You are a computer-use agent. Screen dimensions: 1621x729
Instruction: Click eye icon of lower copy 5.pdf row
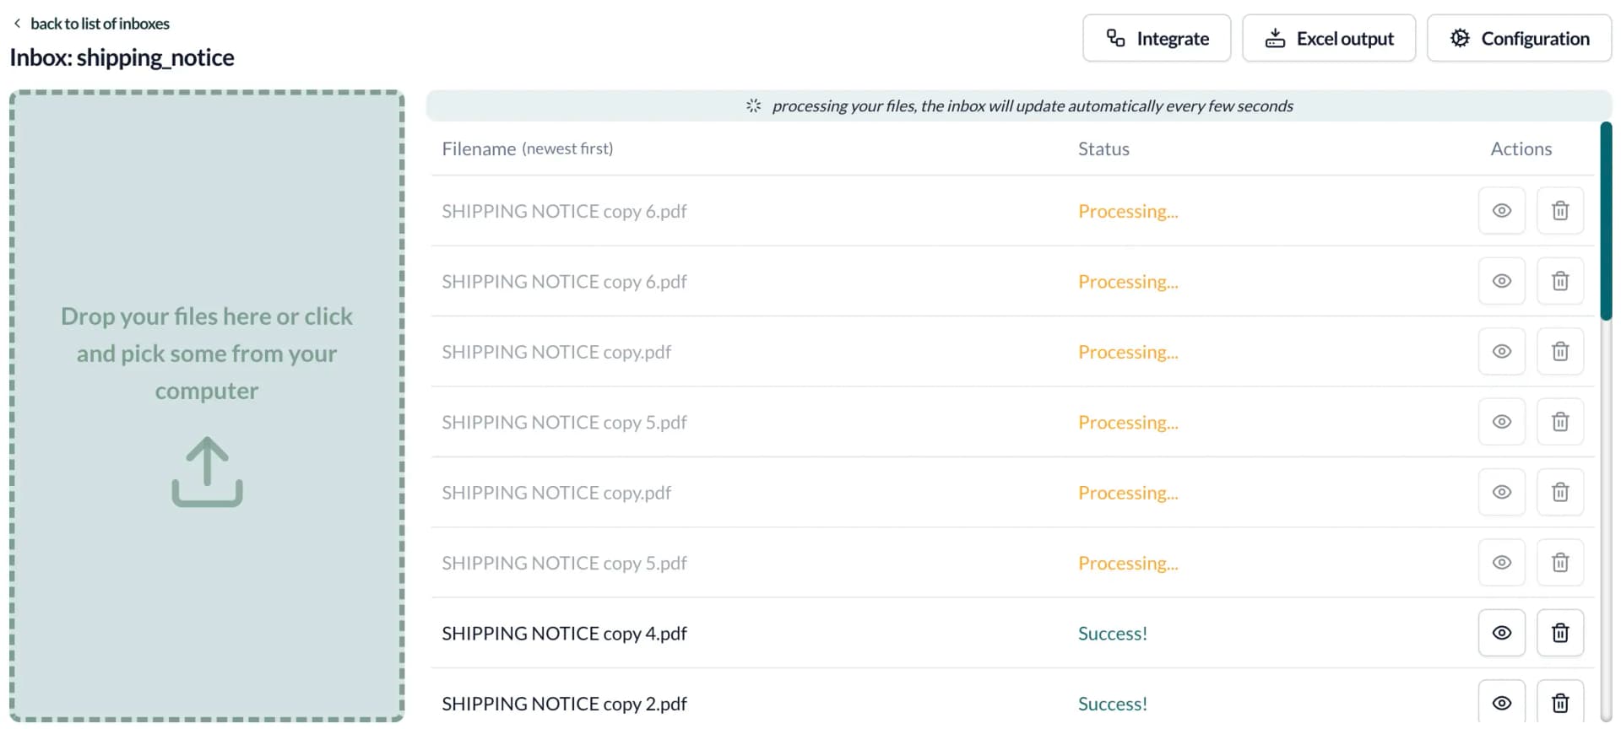click(x=1501, y=562)
